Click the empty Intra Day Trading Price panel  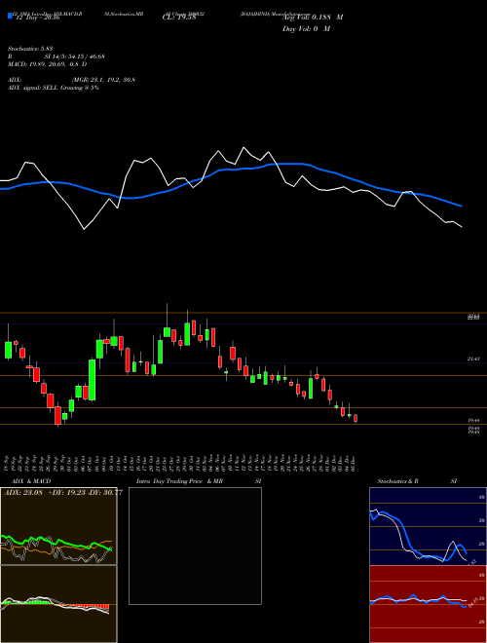point(195,546)
